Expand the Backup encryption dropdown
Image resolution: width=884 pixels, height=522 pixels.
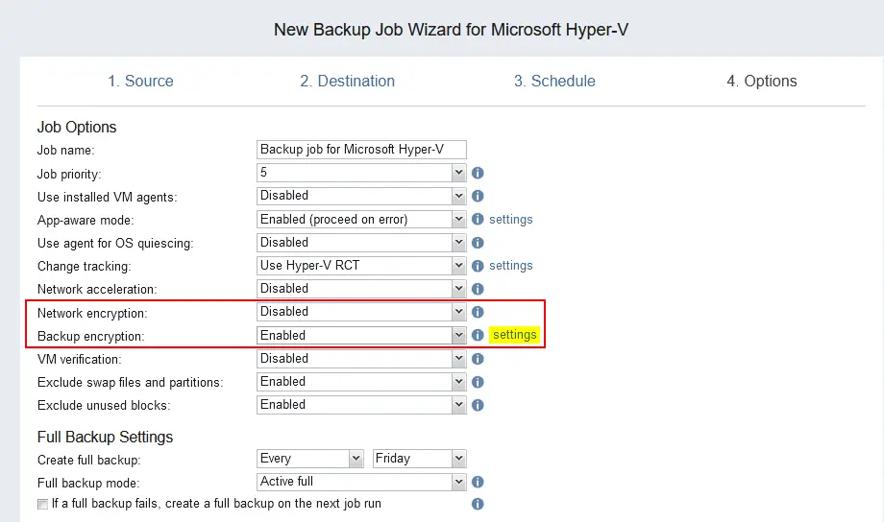point(361,335)
